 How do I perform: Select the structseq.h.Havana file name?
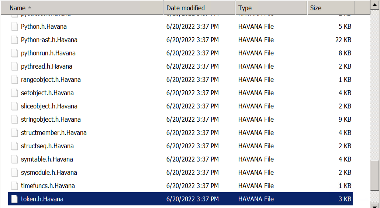[47, 146]
